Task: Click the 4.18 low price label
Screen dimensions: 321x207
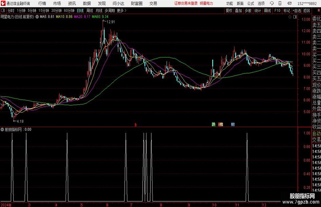Action: pos(20,121)
